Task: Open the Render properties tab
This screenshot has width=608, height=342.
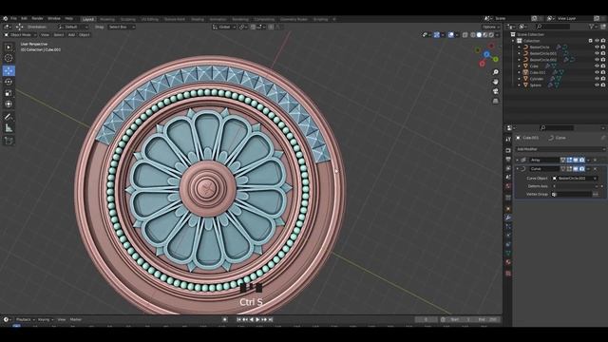Action: coord(508,150)
